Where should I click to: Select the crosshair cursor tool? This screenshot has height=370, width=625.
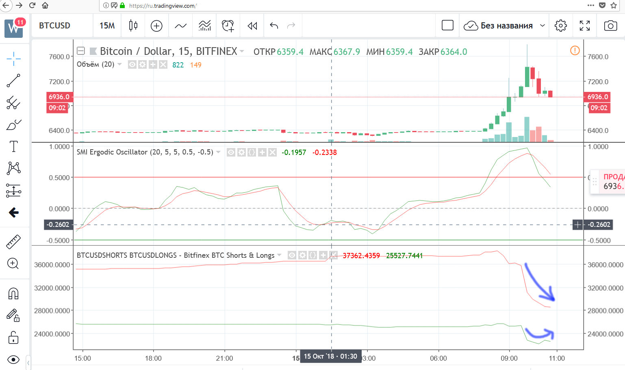tap(13, 59)
